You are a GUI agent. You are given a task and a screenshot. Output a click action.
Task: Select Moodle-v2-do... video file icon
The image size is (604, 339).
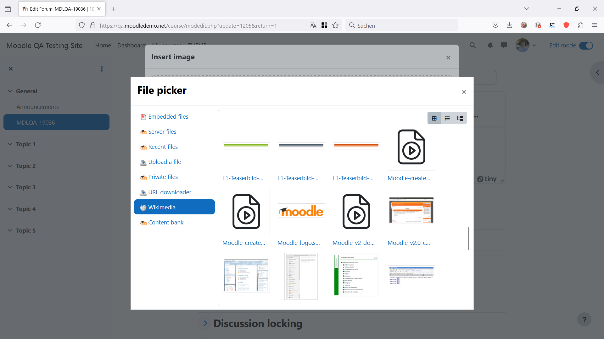click(356, 211)
